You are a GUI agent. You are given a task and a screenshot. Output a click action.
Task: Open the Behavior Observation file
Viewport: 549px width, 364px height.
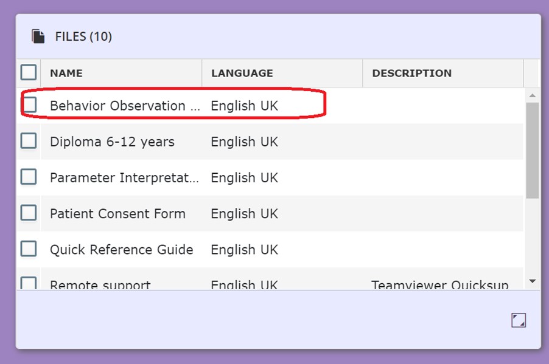point(125,106)
